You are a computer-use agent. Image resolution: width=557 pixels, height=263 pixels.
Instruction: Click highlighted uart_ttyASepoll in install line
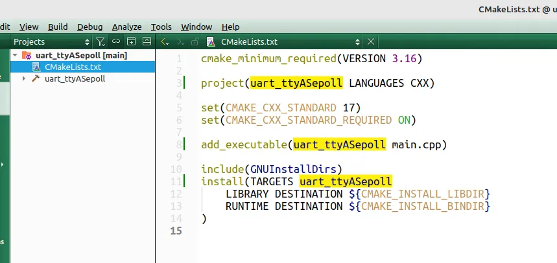(x=345, y=181)
